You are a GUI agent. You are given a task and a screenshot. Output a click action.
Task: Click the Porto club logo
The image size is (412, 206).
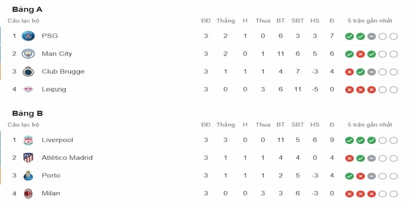28,176
